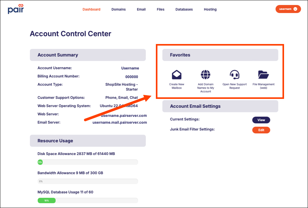
Task: Click the pair logo
Action: (16, 9)
